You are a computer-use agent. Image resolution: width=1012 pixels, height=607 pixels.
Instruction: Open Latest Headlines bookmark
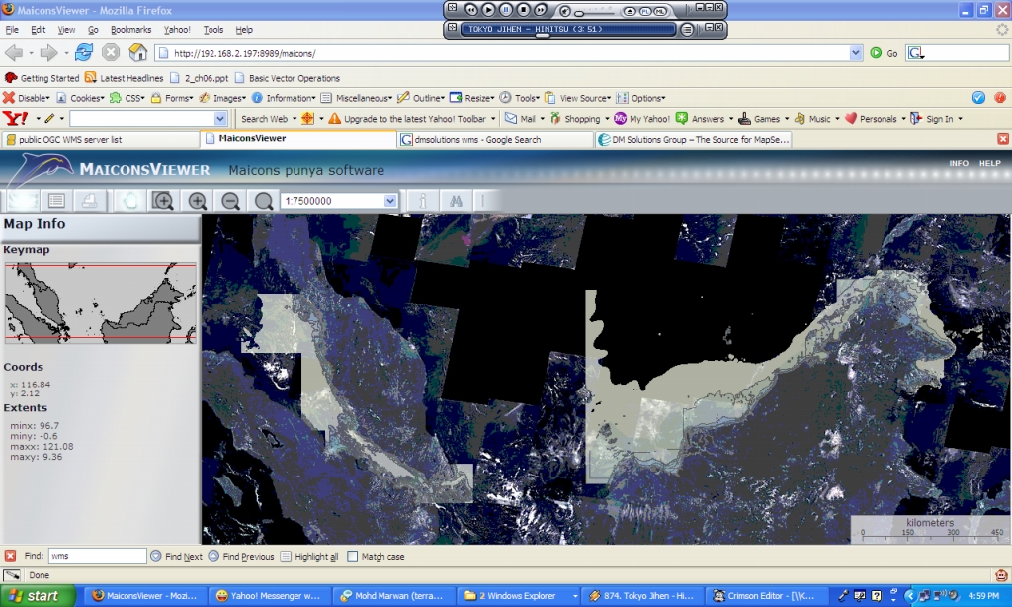click(125, 78)
